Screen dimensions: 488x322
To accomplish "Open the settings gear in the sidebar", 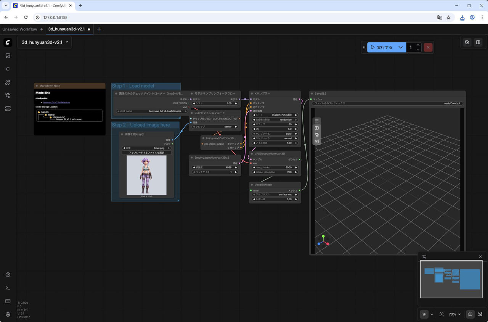I will pyautogui.click(x=8, y=314).
